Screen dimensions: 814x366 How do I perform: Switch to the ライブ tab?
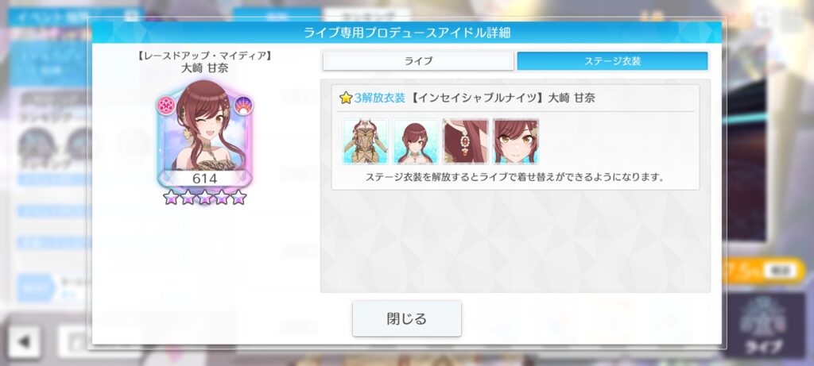[418, 61]
